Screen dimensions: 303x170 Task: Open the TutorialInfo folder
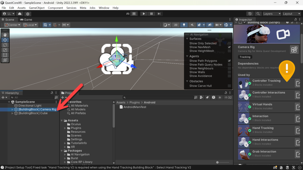(x=79, y=143)
